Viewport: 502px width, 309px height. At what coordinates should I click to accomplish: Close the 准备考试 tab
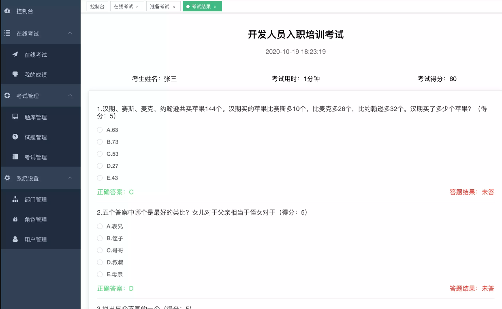pyautogui.click(x=174, y=7)
